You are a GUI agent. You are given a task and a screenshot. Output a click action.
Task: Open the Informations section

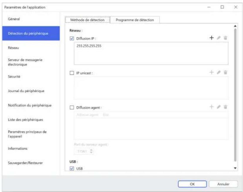(31, 149)
